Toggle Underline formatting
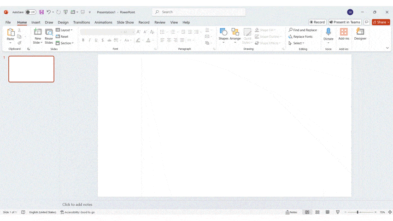The height and width of the screenshot is (221, 393). [x=96, y=40]
